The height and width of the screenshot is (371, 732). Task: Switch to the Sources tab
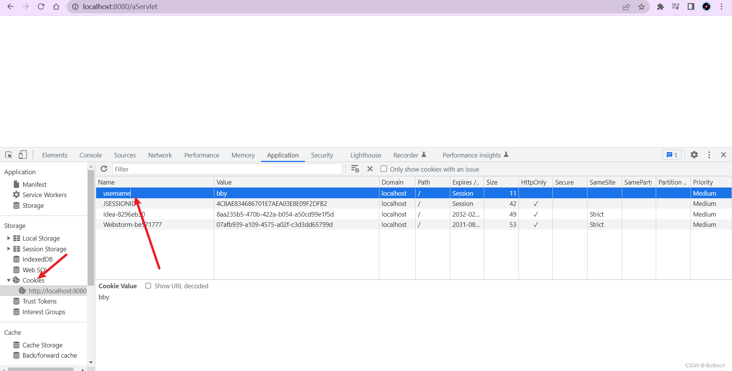click(x=125, y=155)
